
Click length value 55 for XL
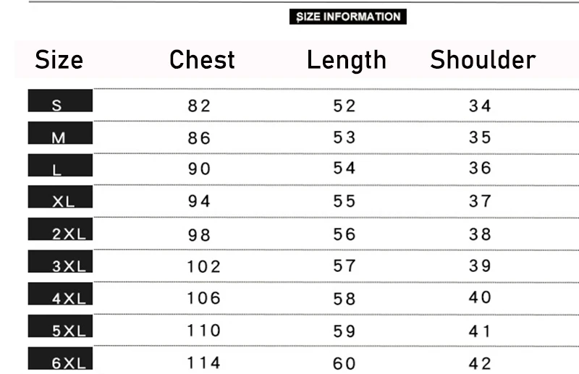(x=345, y=201)
